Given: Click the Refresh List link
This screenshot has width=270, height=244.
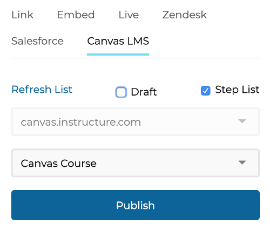Looking at the screenshot, I should tap(42, 90).
